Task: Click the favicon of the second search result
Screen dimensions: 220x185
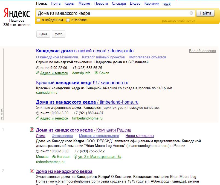Action: pyautogui.click(x=32, y=171)
